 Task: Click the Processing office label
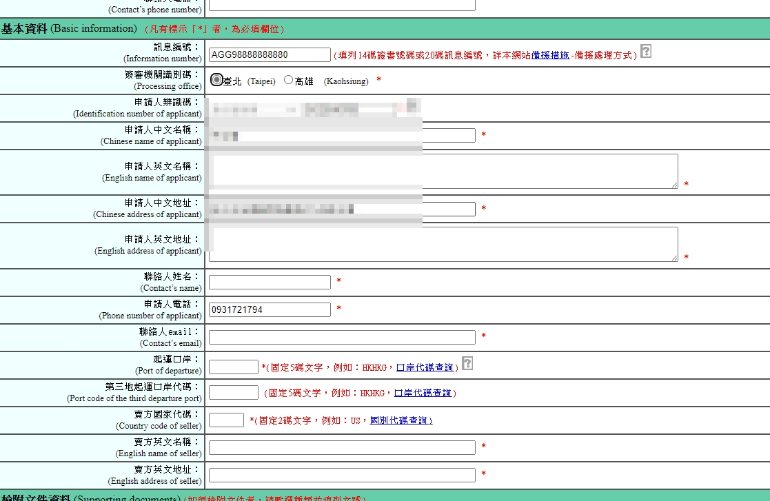pos(163,80)
